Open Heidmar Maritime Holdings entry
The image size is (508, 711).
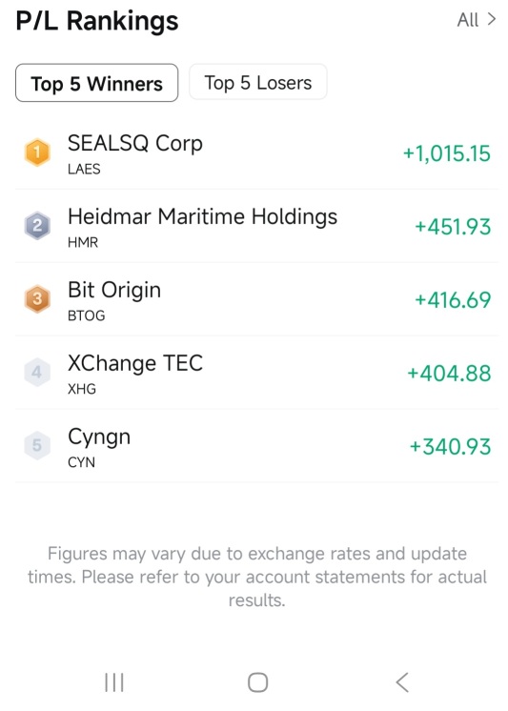[256, 226]
